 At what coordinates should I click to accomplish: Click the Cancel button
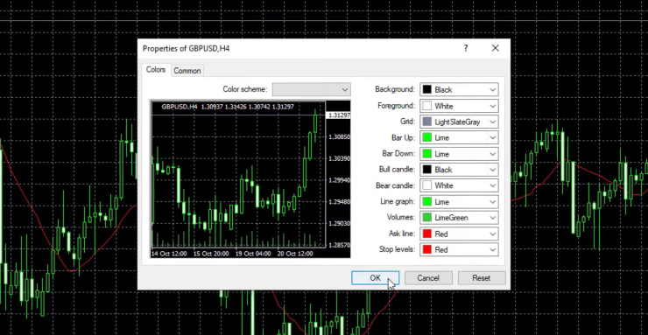[x=428, y=277]
